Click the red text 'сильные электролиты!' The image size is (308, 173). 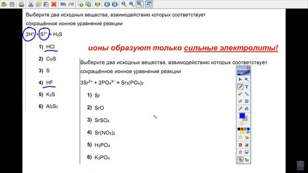(x=231, y=48)
